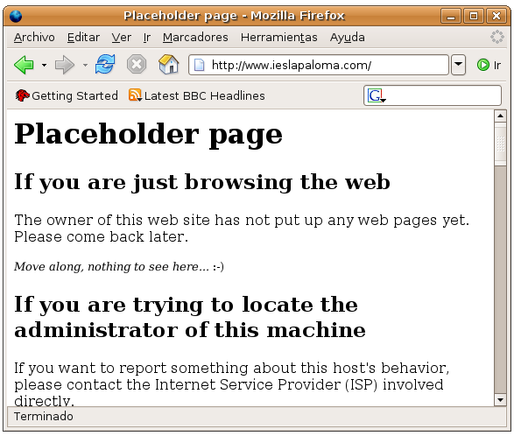Click the Firefox globe icon in title bar

click(16, 16)
